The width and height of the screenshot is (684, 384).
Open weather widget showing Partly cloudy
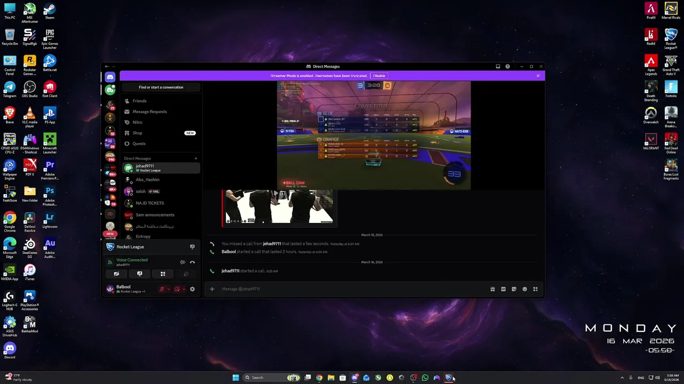19,378
